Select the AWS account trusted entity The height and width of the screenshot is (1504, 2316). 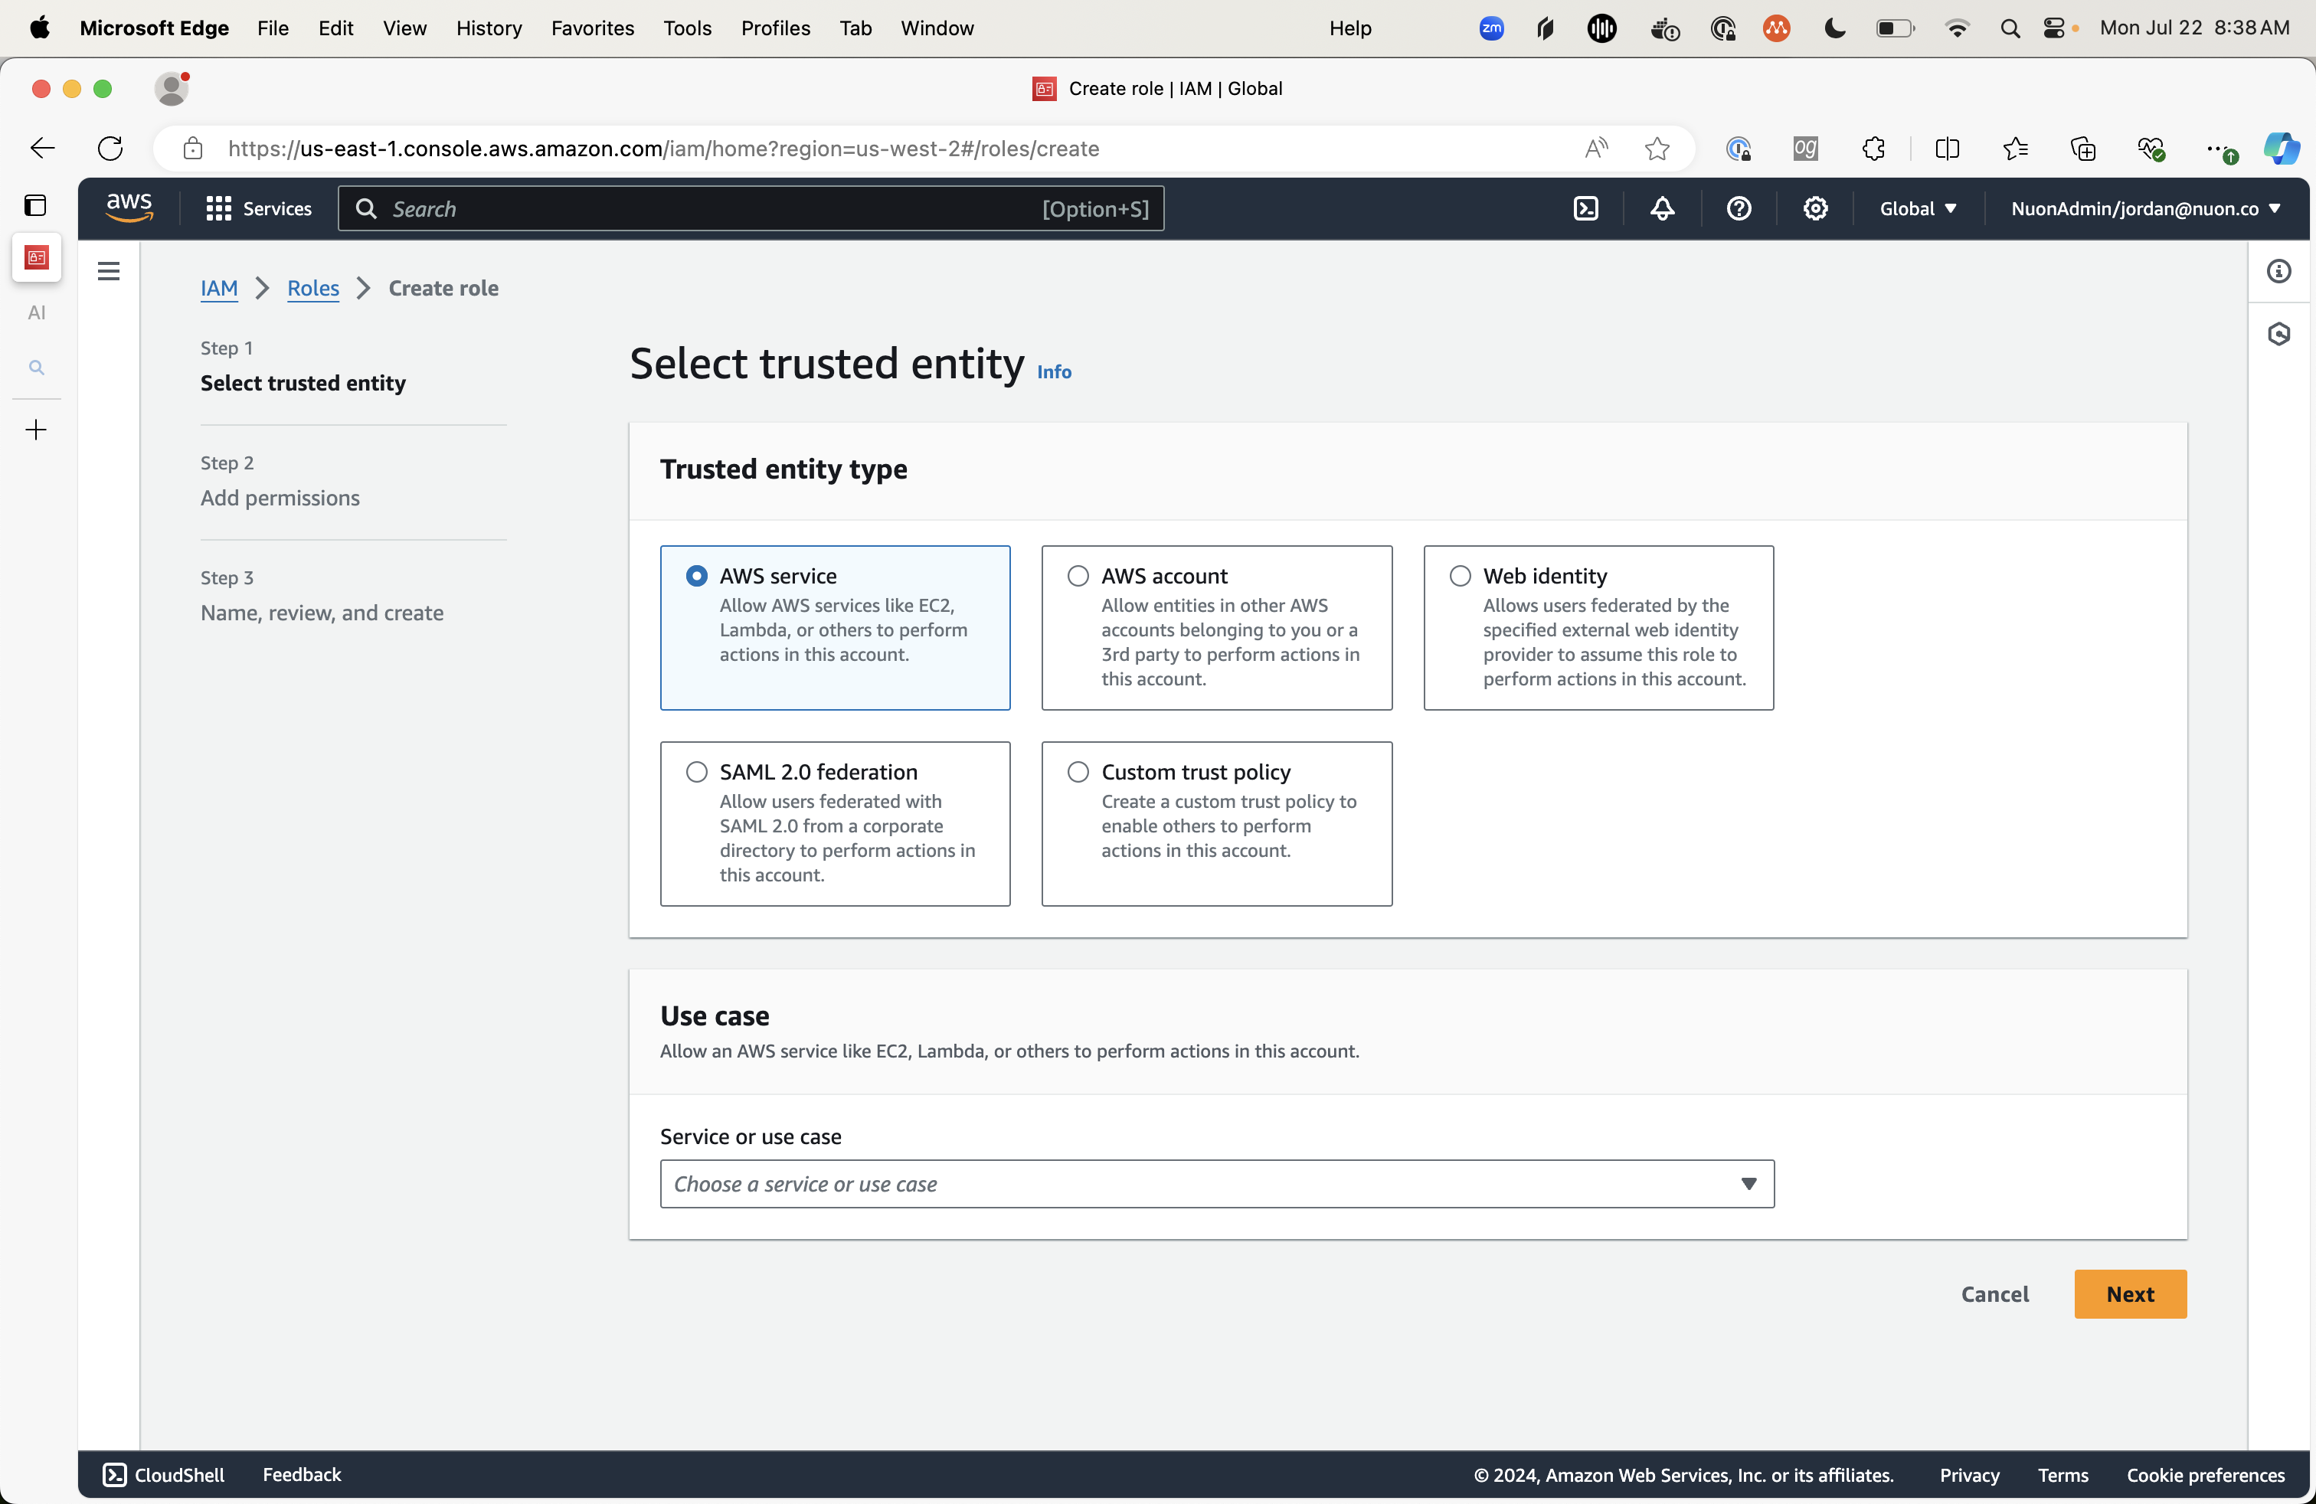click(1078, 576)
